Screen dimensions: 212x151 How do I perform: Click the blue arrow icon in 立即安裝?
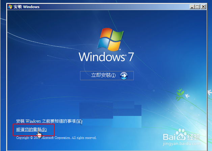point(124,76)
